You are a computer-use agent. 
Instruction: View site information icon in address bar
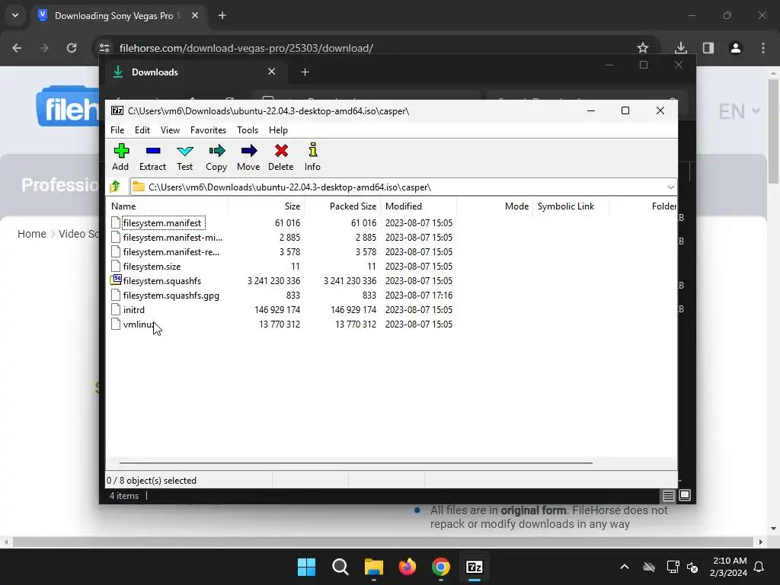coord(104,48)
